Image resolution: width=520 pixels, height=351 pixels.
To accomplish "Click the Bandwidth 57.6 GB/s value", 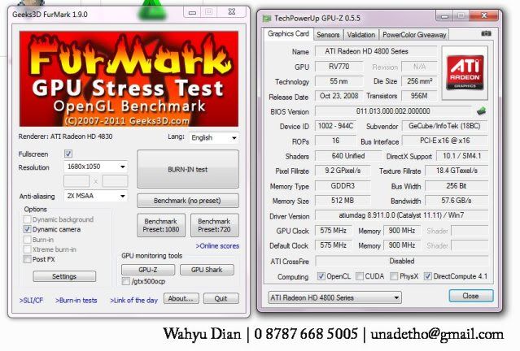I will pos(457,201).
